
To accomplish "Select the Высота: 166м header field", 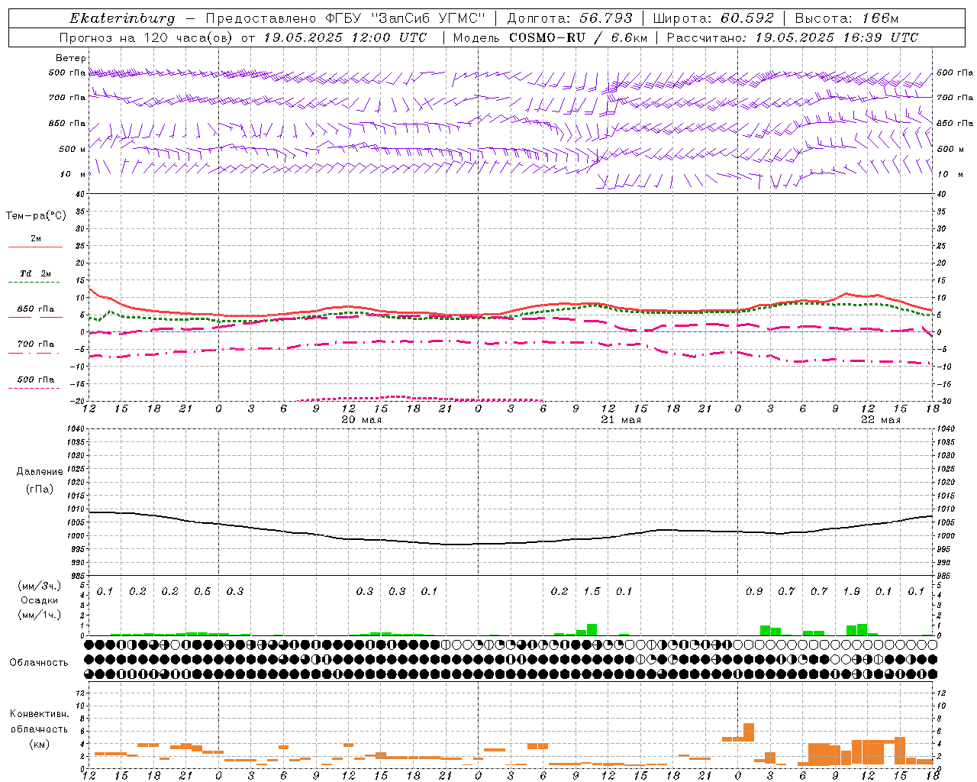I will tap(846, 18).
